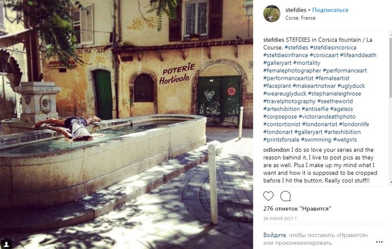Screen dimensions: 392x249
Task: Click Подписаться to follow stefdies
Action: pyautogui.click(x=330, y=10)
